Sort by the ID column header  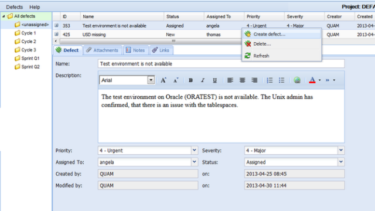[x=70, y=16]
